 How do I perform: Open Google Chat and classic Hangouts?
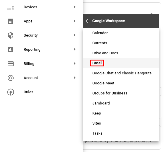pos(121,73)
